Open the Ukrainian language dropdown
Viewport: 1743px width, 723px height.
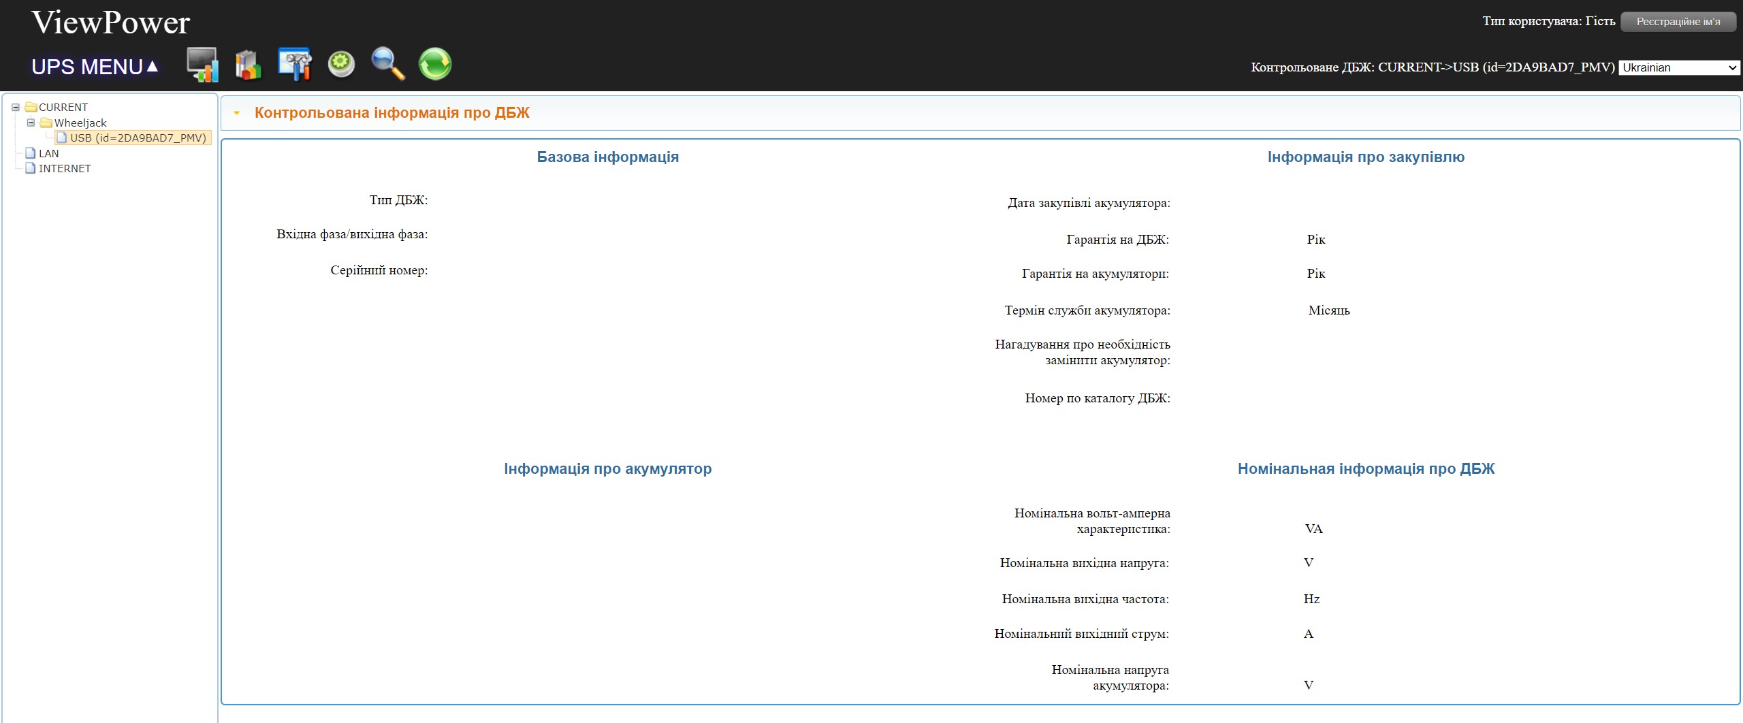[1678, 67]
